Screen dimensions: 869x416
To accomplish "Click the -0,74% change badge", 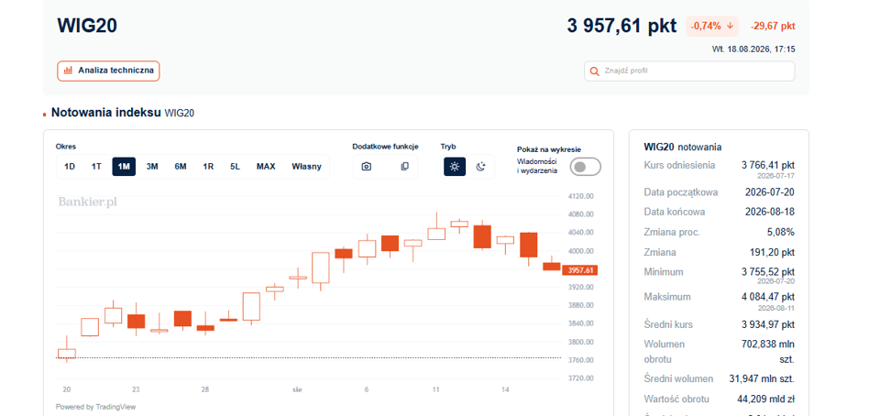I will tap(712, 26).
